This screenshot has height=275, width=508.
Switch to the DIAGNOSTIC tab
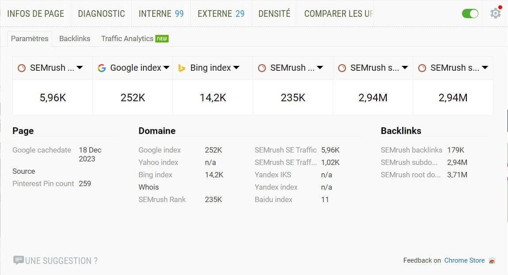101,14
